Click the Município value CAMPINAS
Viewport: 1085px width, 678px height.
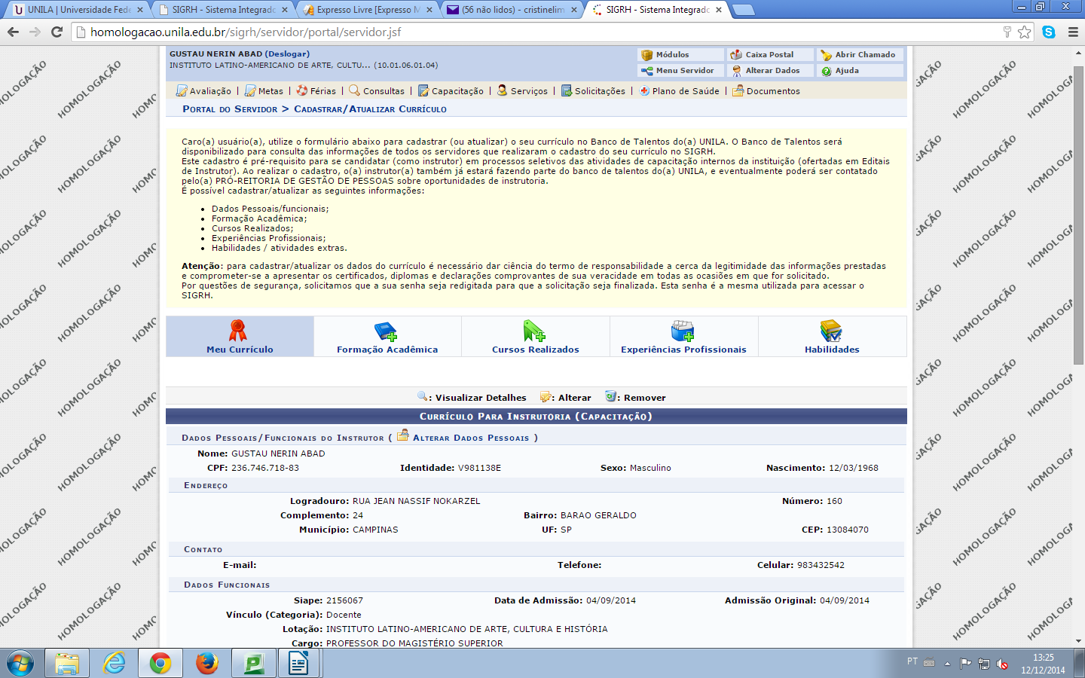point(375,530)
